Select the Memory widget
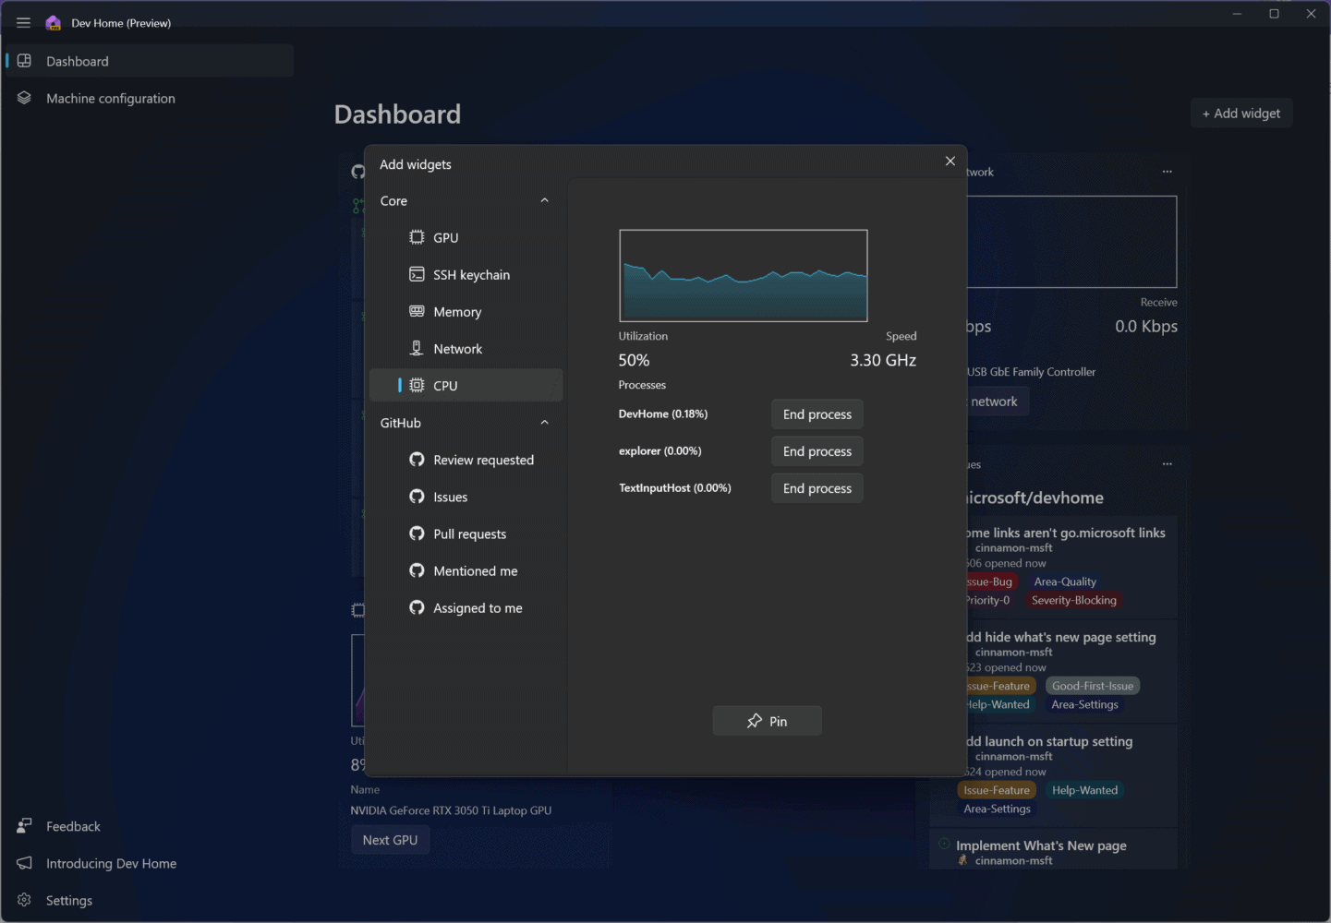This screenshot has width=1331, height=923. coord(466,311)
